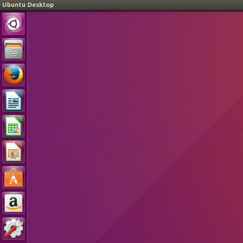Select the orange slideshow document icon

tap(13, 152)
